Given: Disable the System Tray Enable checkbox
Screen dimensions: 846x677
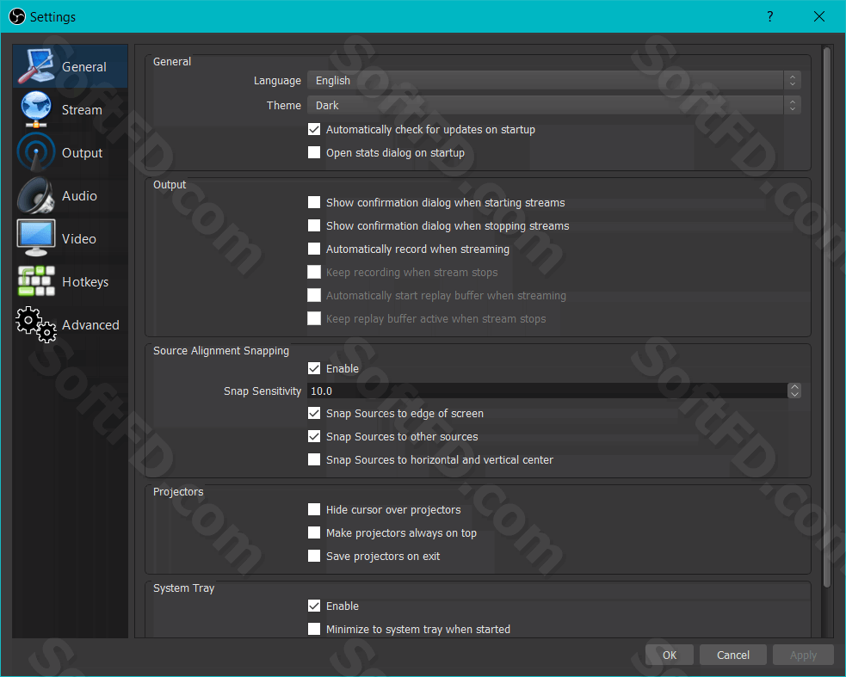Looking at the screenshot, I should point(314,606).
